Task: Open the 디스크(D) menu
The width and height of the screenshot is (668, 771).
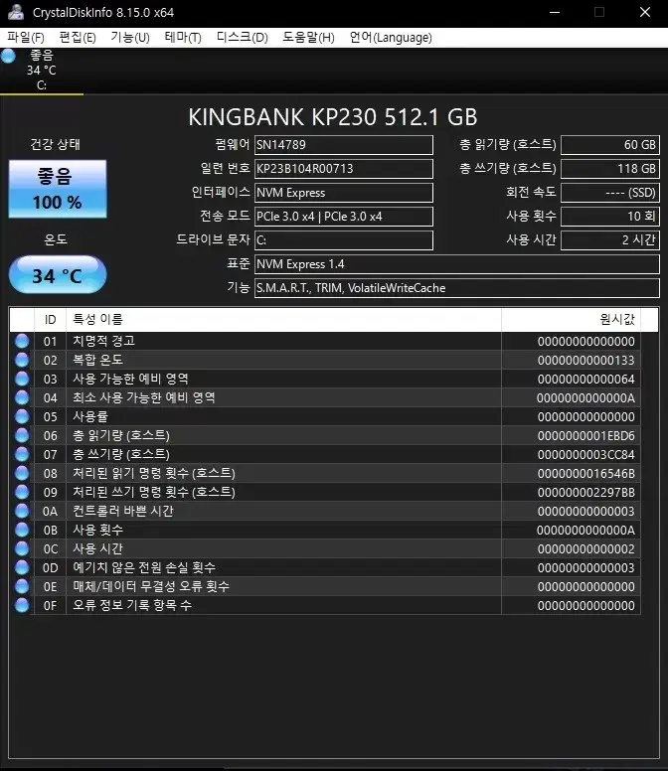Action: tap(242, 38)
